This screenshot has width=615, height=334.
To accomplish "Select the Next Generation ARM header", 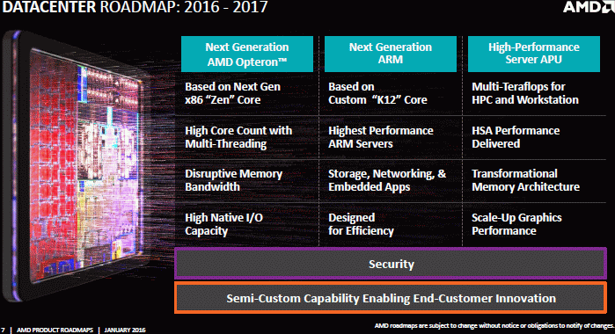I will coord(391,54).
